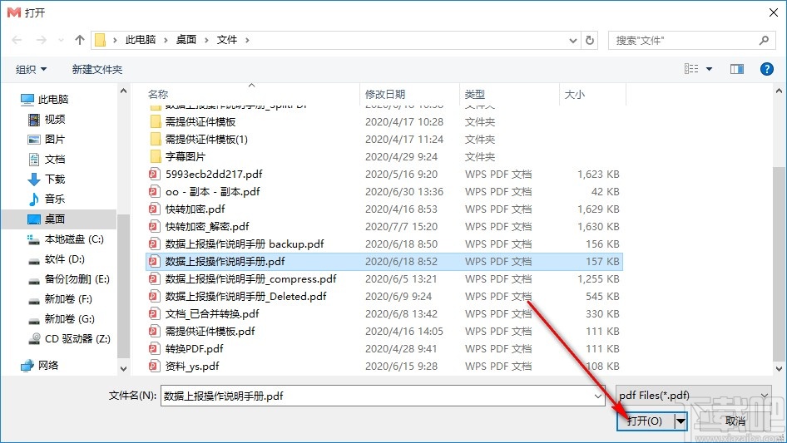Open pdf Files(*.pdf) filter dropdown
This screenshot has width=787, height=443.
[694, 396]
